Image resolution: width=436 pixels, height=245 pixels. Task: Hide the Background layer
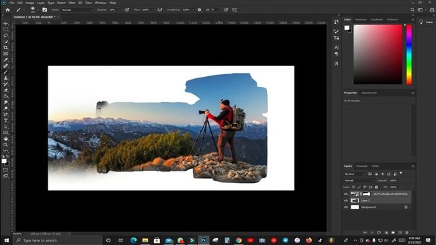coord(346,207)
